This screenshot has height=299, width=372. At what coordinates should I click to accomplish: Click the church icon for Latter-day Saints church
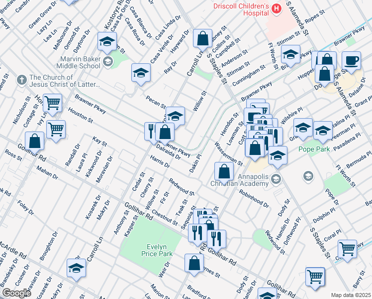coord(22,80)
